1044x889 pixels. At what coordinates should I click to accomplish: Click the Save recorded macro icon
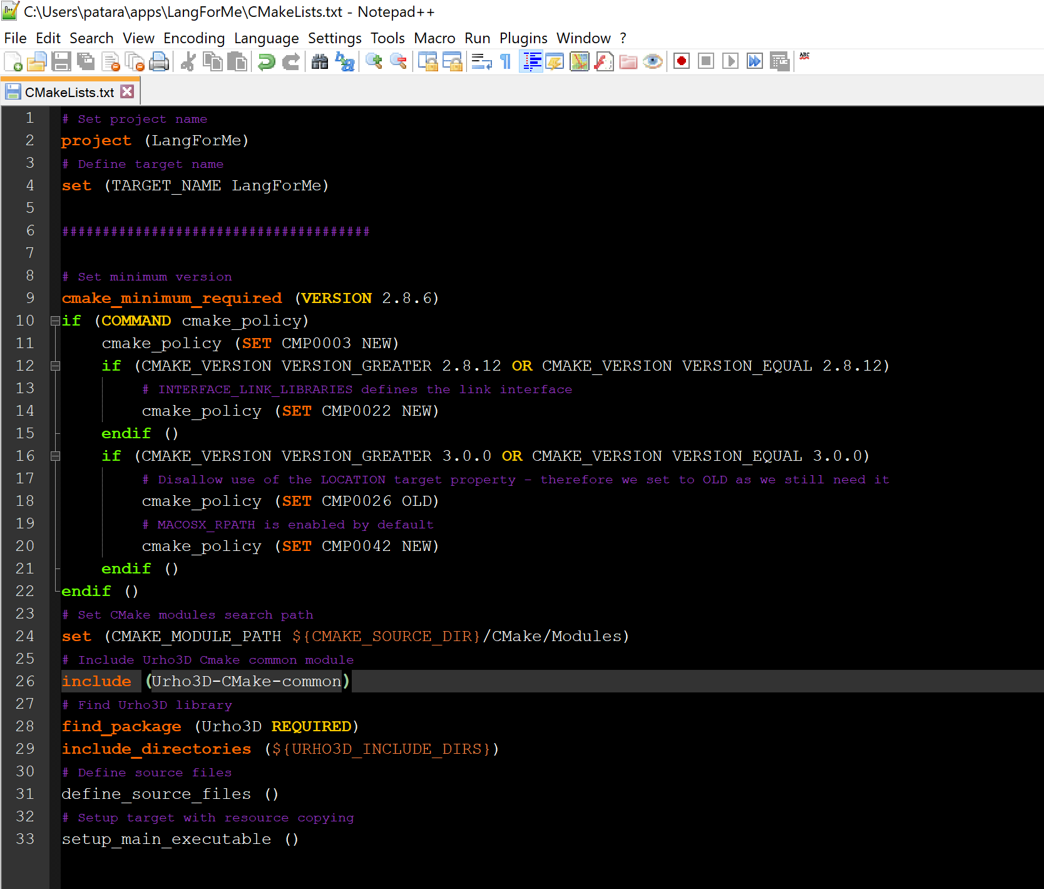(x=779, y=61)
